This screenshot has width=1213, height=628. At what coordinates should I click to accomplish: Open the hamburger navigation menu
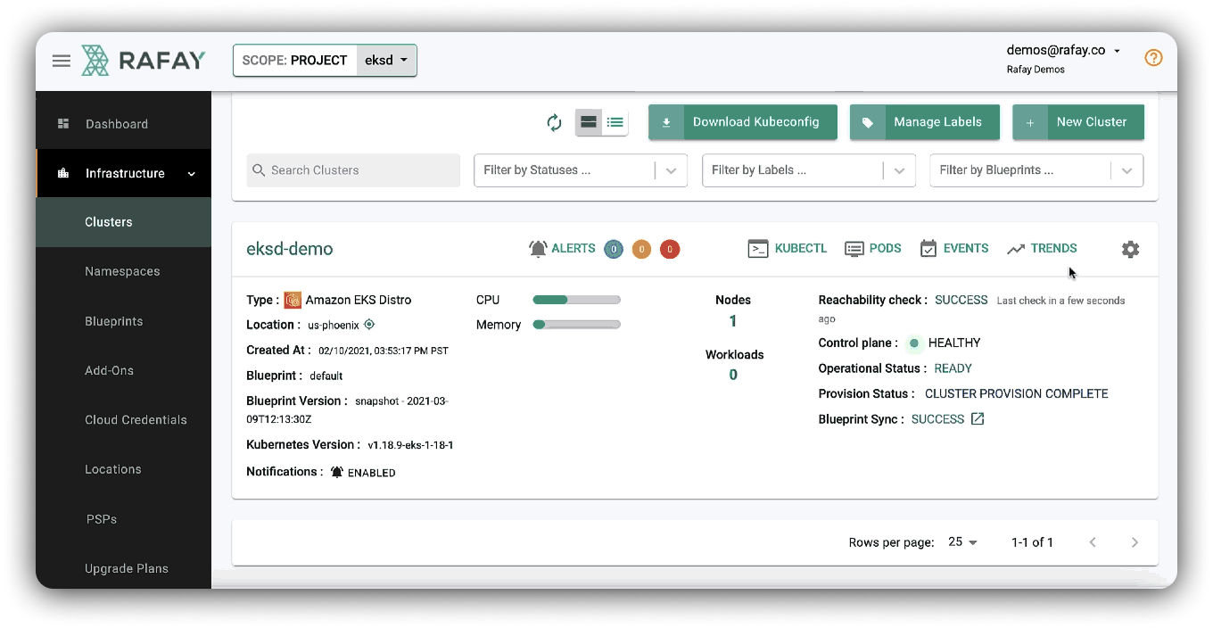coord(61,61)
